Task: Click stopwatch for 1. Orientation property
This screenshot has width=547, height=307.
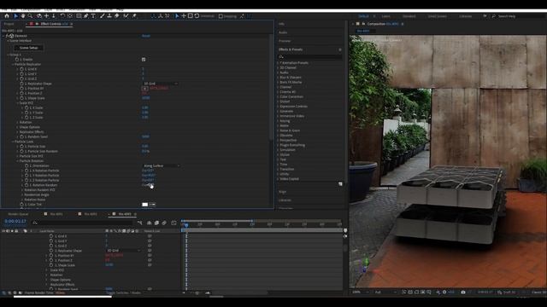Action: pos(26,165)
